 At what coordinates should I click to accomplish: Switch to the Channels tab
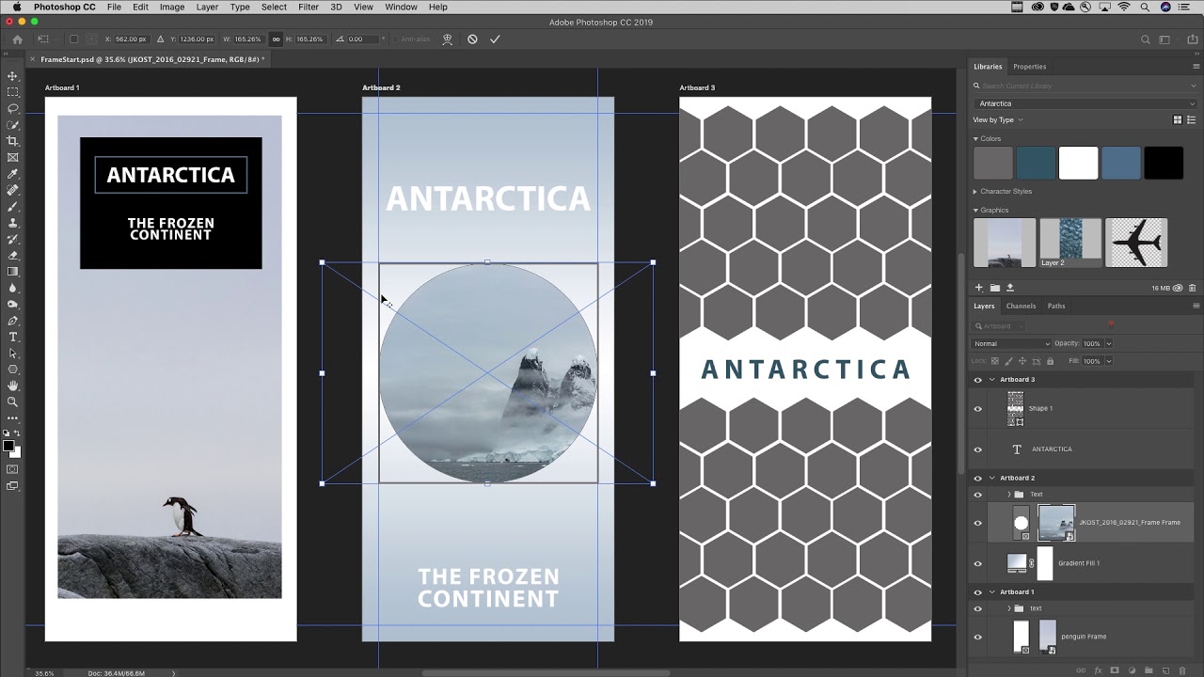pyautogui.click(x=1021, y=306)
